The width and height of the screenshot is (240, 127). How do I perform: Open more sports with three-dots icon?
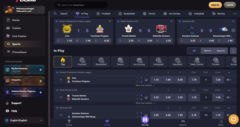pos(235,14)
